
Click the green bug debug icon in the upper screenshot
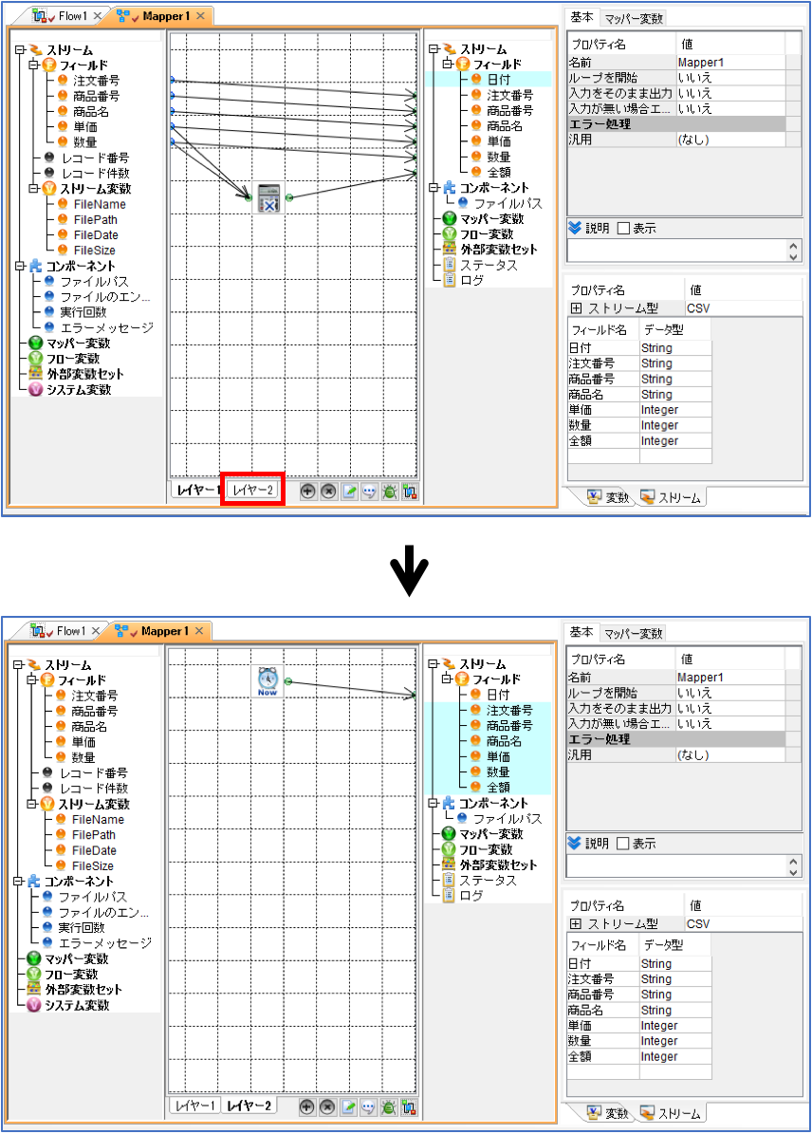(390, 492)
